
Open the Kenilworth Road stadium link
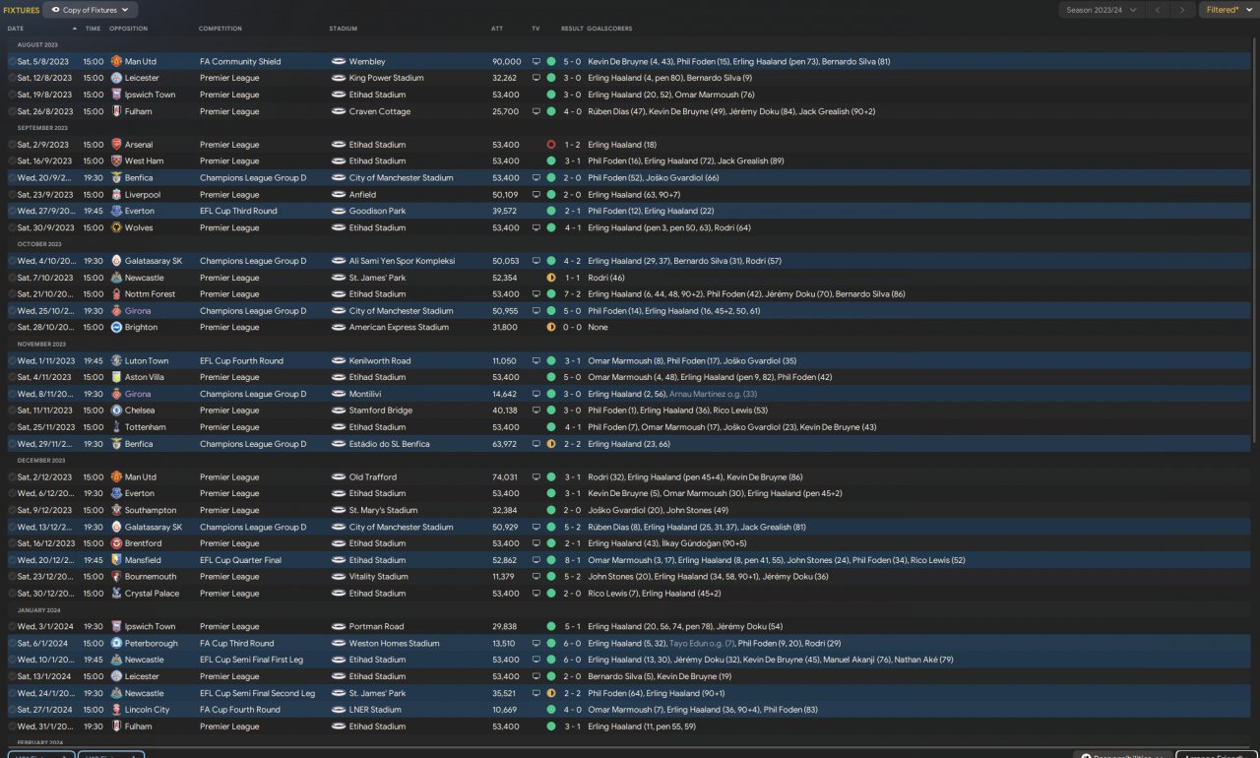380,361
